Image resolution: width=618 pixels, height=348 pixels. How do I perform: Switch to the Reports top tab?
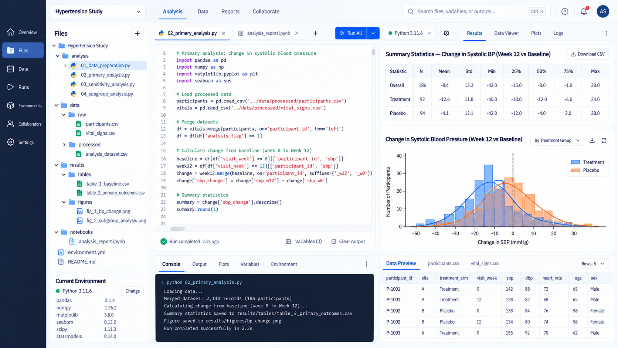click(x=230, y=11)
